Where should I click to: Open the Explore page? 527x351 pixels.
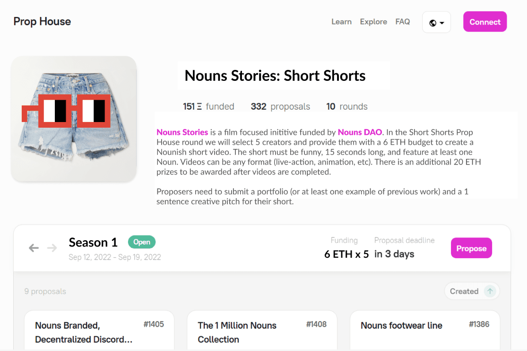(373, 22)
